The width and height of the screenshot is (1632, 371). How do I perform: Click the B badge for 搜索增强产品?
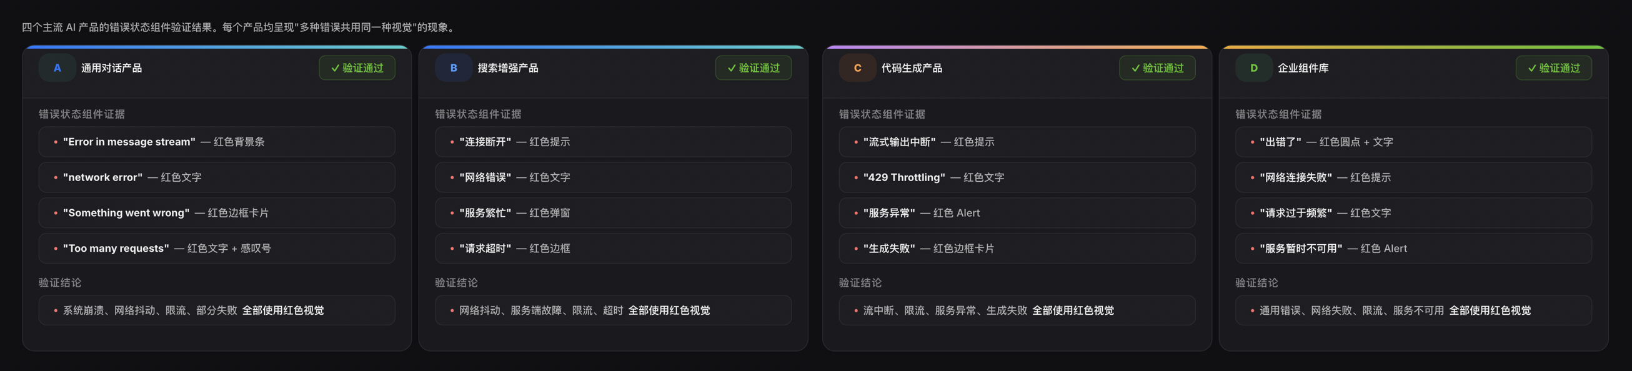coord(454,67)
